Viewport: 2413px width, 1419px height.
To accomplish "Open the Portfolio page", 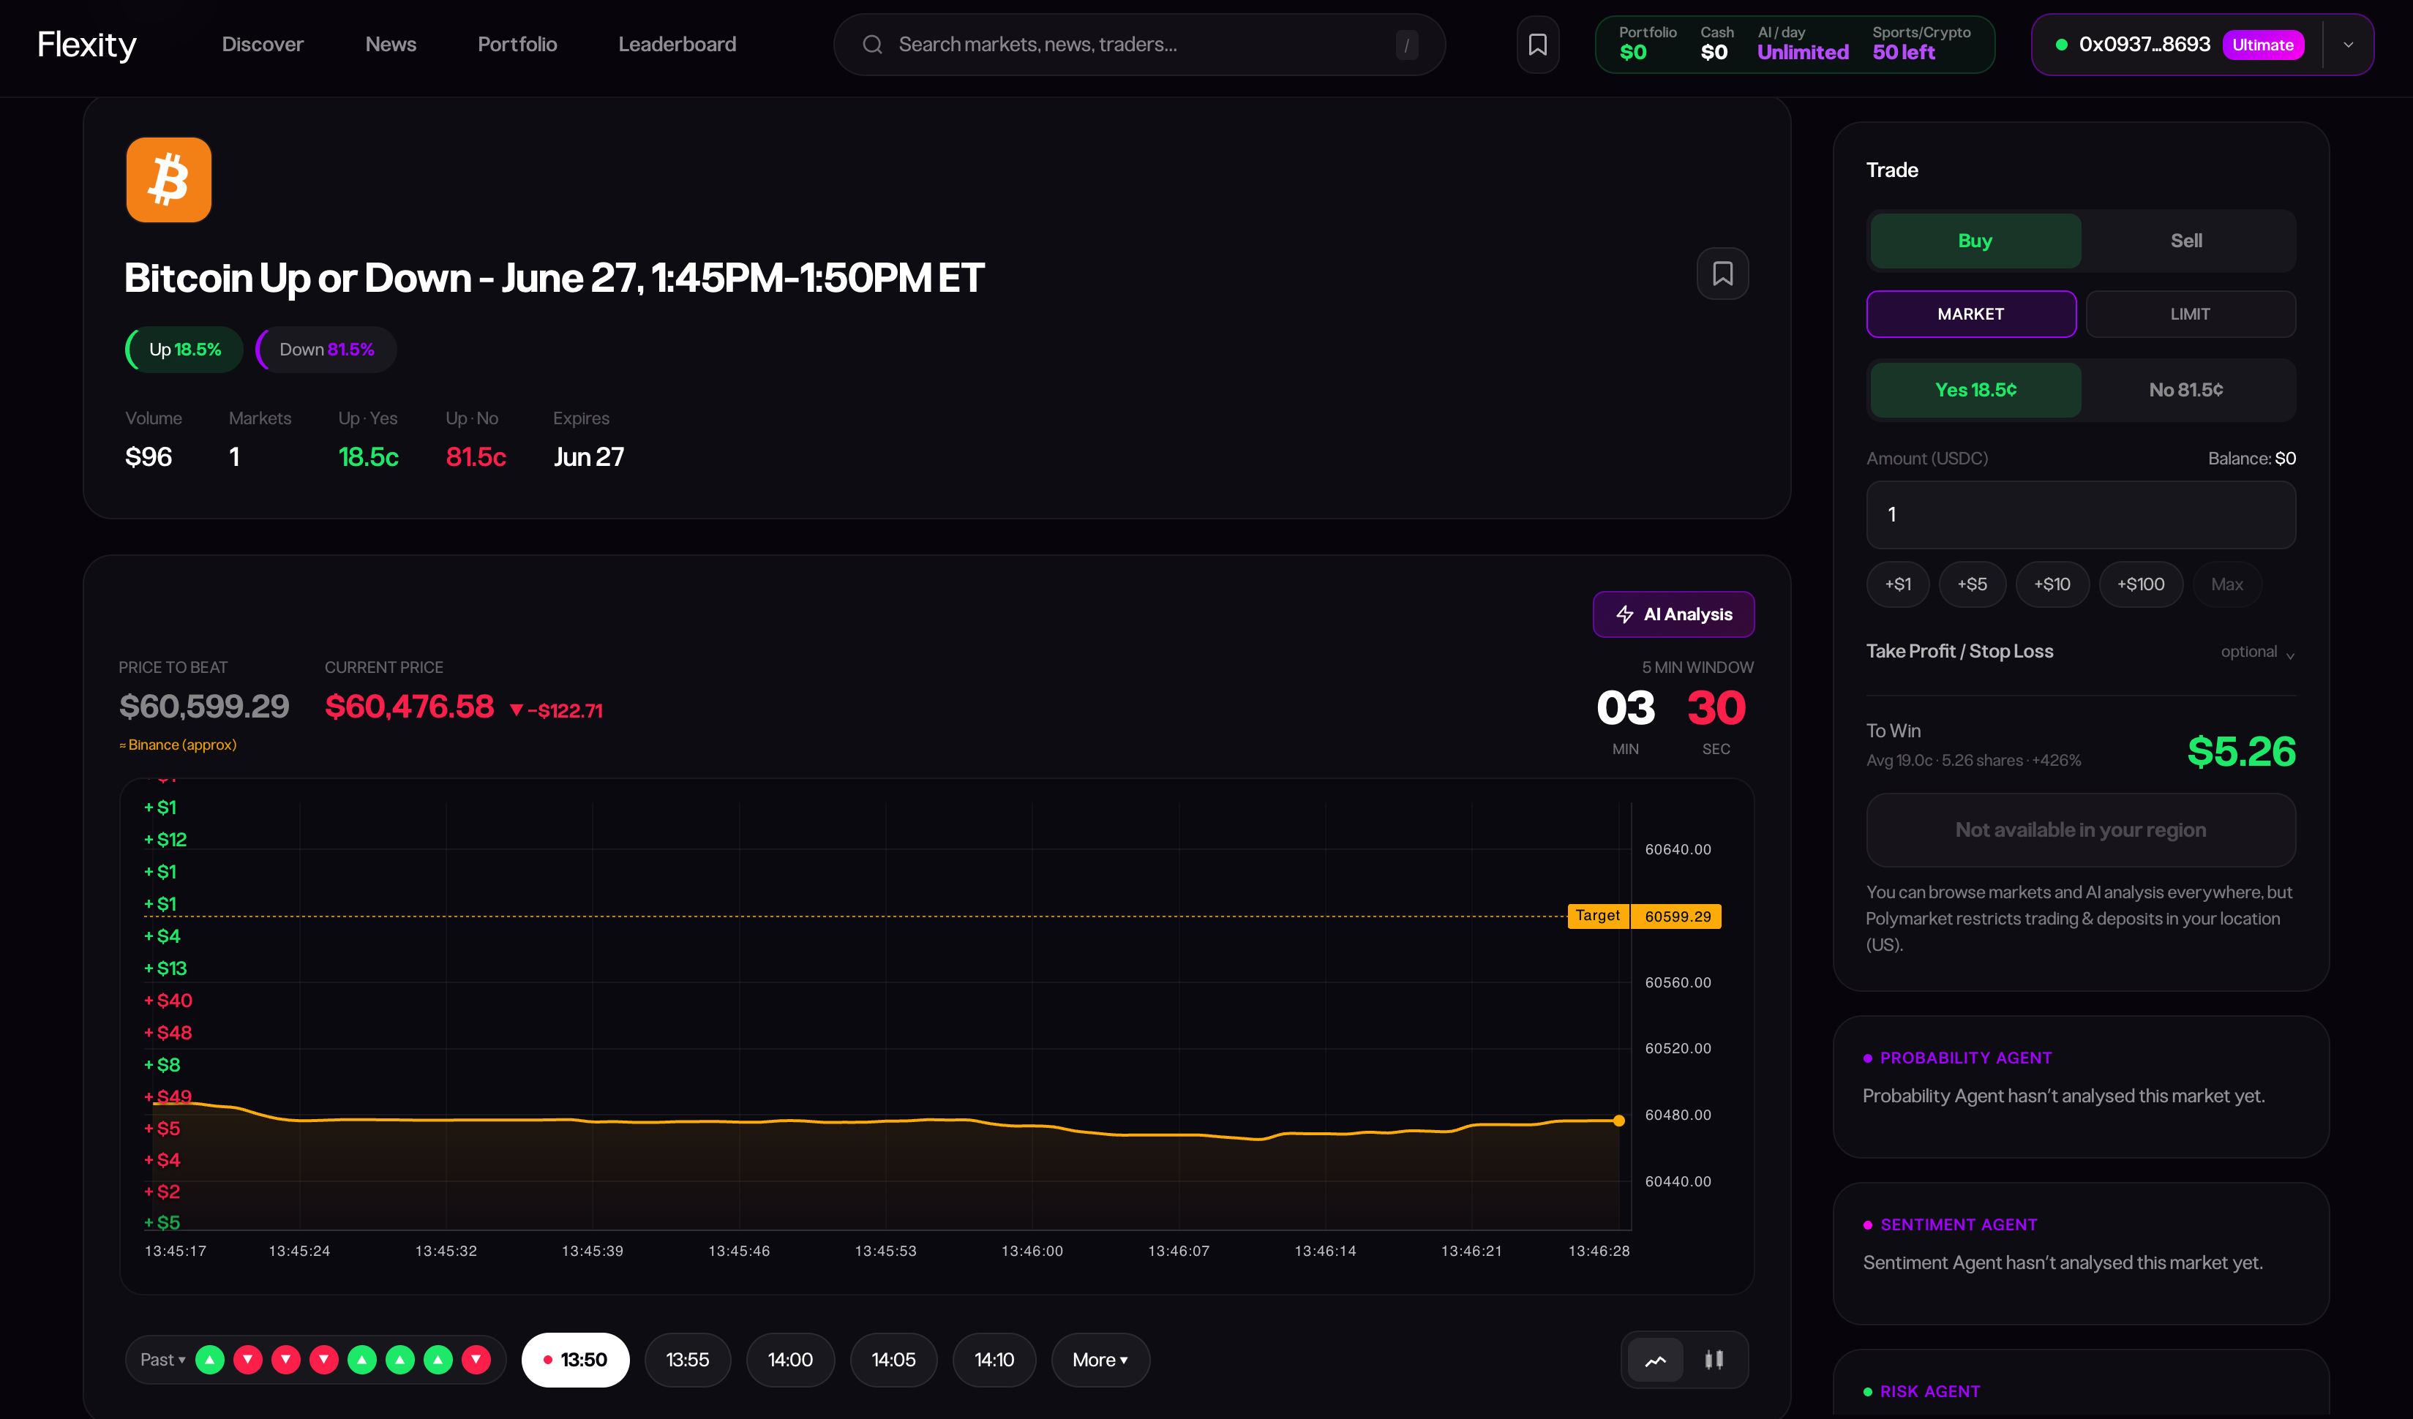I will point(517,44).
